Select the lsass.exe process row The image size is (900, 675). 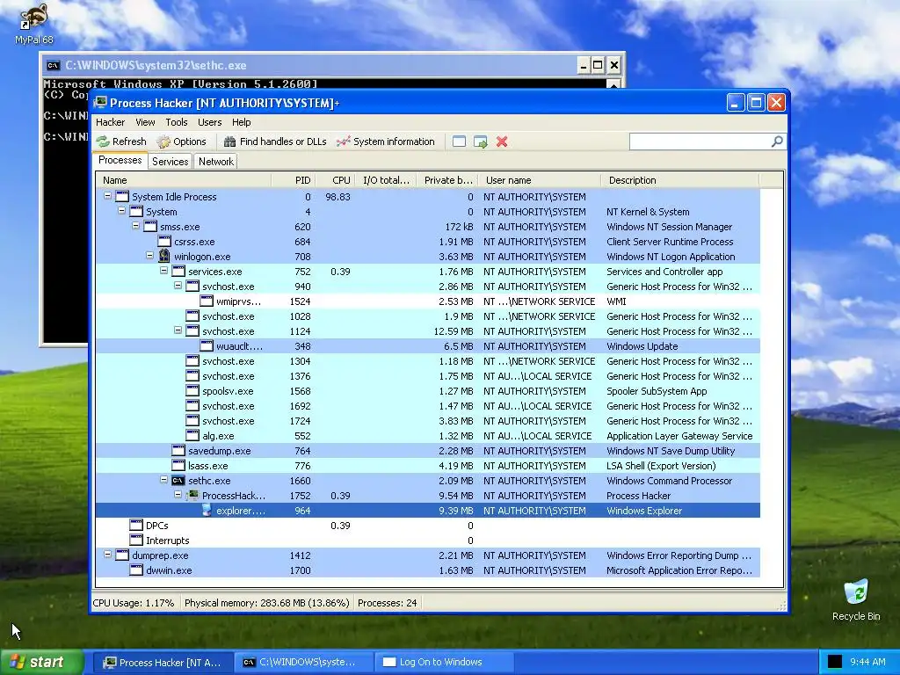pyautogui.click(x=428, y=466)
